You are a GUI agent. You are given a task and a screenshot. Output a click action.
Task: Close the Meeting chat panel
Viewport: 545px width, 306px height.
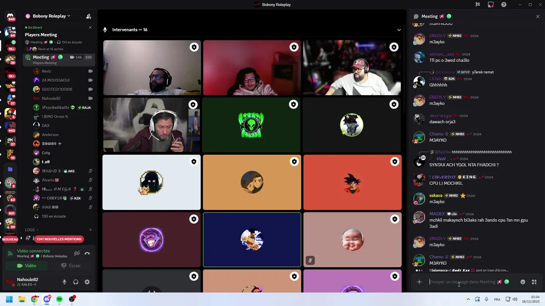tap(538, 16)
